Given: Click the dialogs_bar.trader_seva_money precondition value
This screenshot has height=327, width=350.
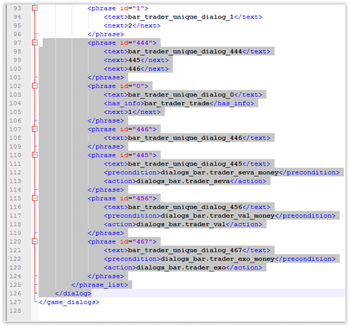Looking at the screenshot, I should tap(220, 172).
